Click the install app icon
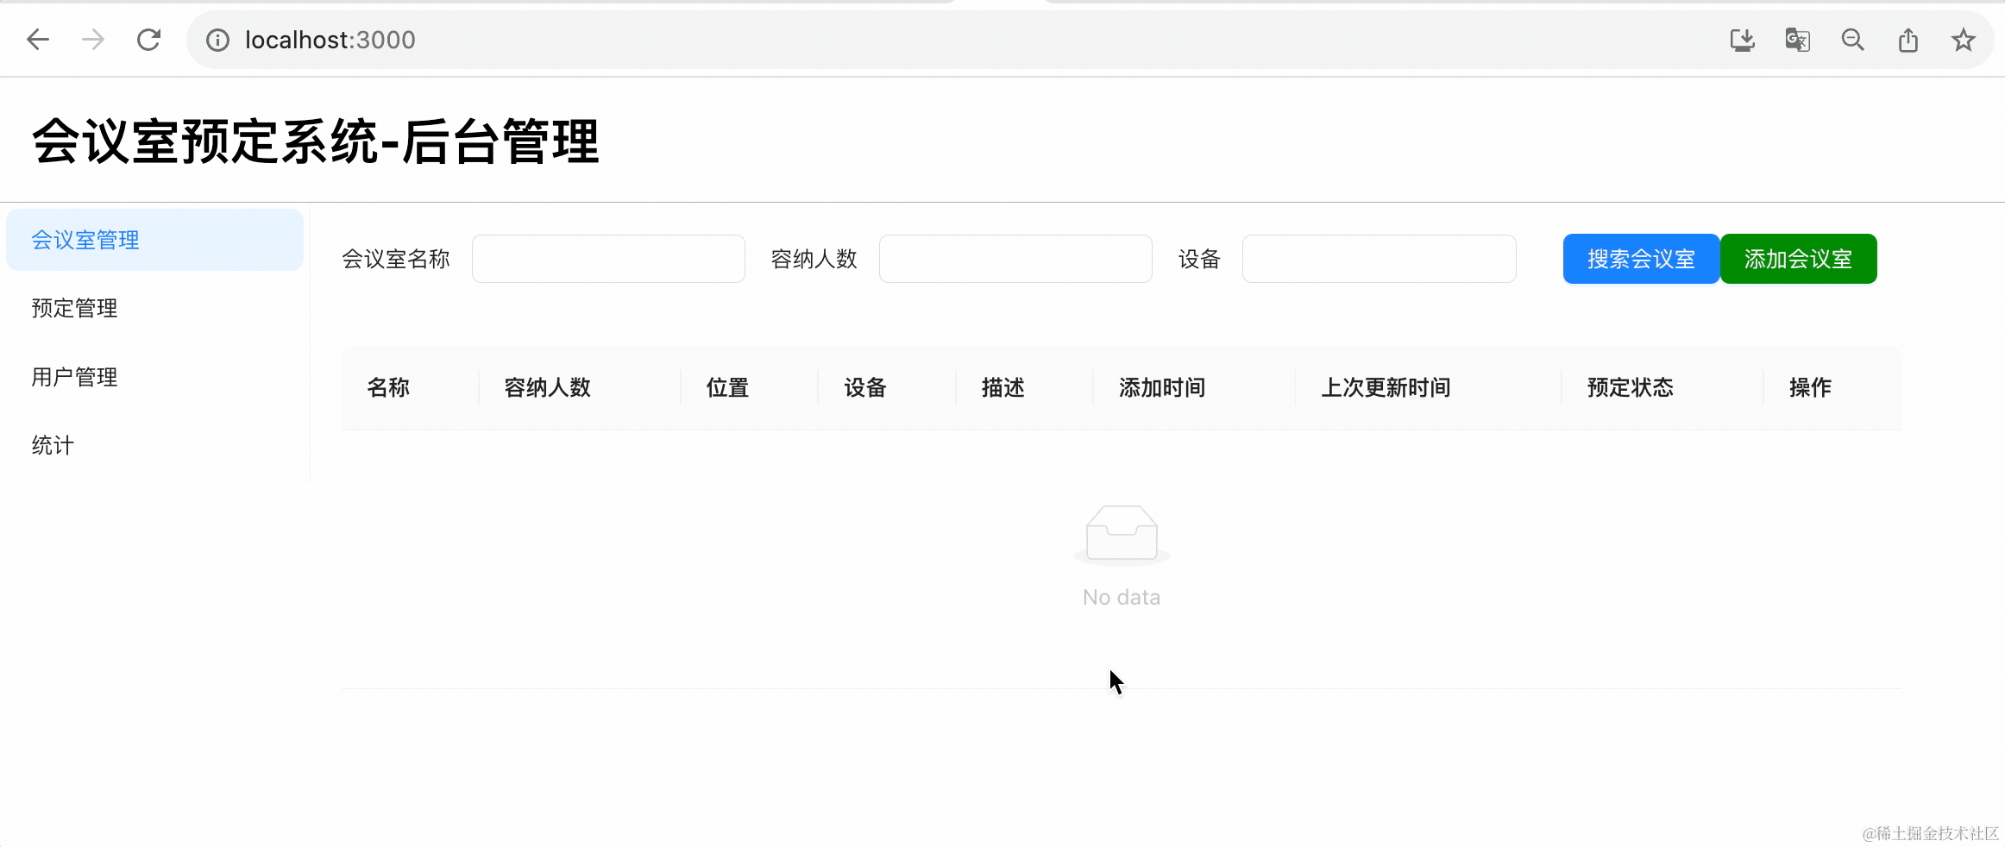 coord(1742,40)
